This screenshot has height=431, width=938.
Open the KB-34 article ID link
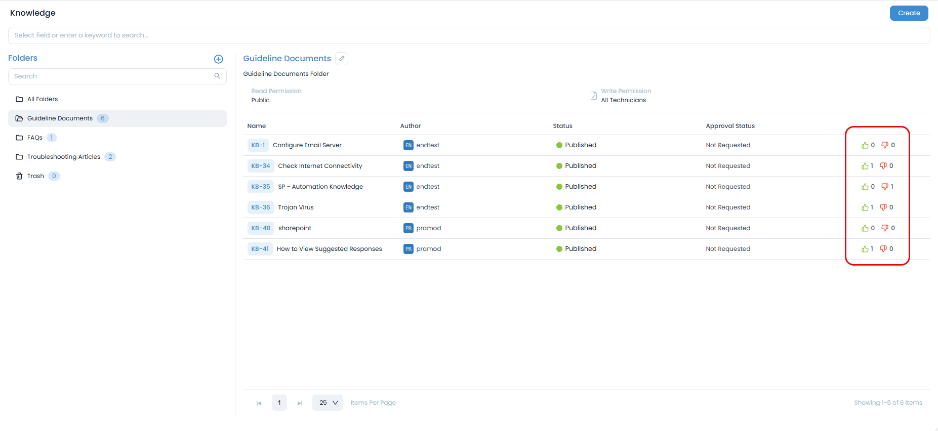pos(261,166)
